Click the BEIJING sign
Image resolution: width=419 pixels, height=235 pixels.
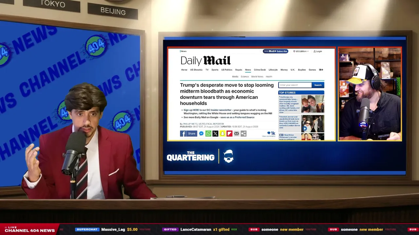click(x=113, y=11)
